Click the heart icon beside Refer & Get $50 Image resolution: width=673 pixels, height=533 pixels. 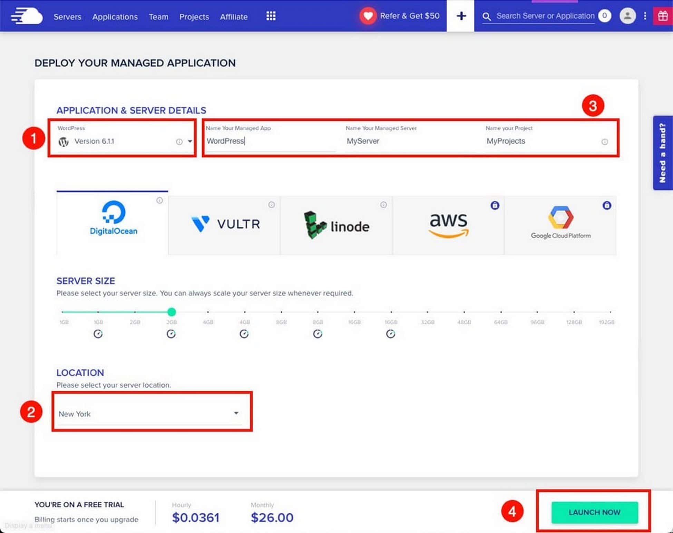(368, 16)
